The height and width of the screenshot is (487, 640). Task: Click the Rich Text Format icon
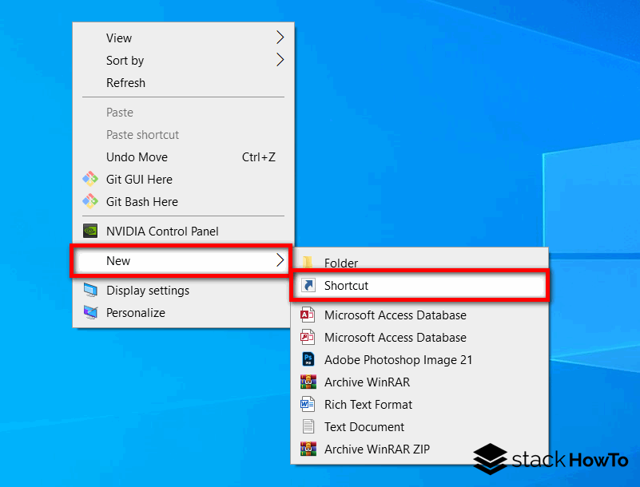coord(308,404)
